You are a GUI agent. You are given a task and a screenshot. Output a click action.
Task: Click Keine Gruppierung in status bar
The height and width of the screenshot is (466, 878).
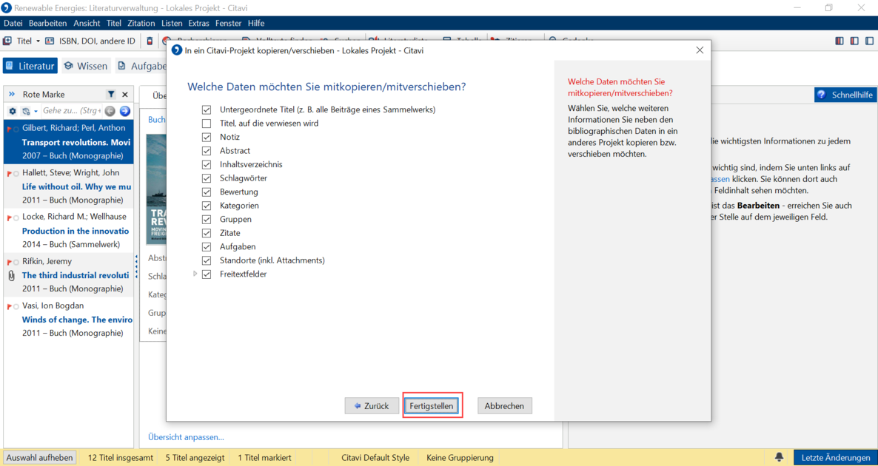click(460, 458)
